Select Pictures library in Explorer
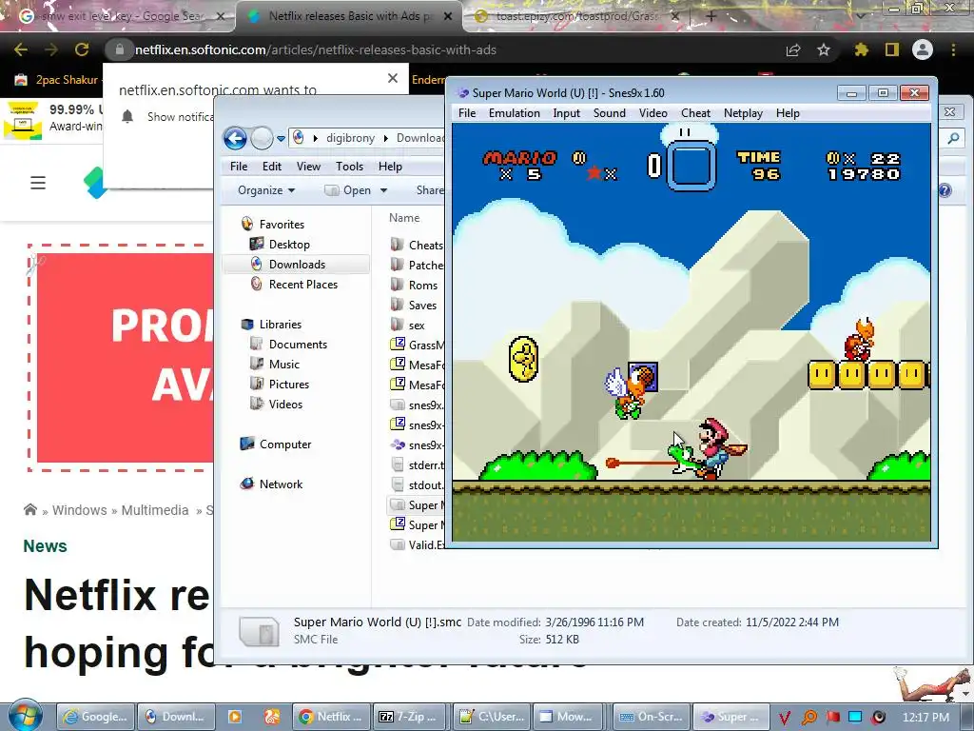 coord(288,385)
